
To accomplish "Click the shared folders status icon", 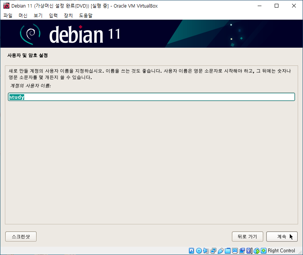I will click(228, 250).
